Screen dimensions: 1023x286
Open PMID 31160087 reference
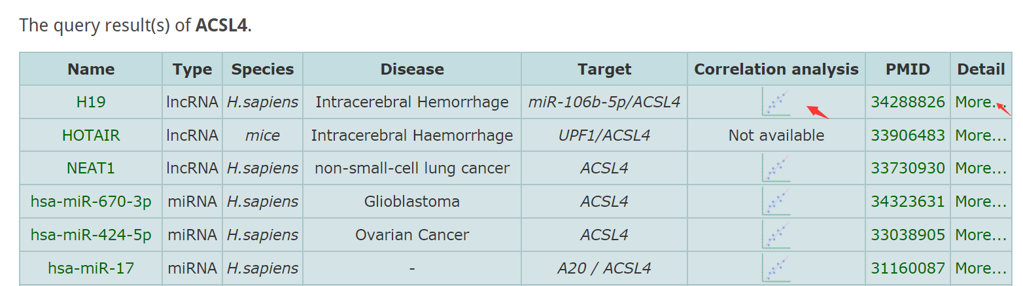pos(908,268)
